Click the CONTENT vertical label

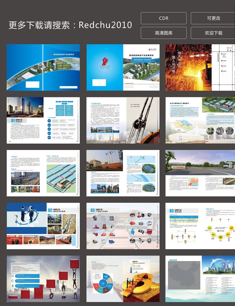click(x=218, y=57)
